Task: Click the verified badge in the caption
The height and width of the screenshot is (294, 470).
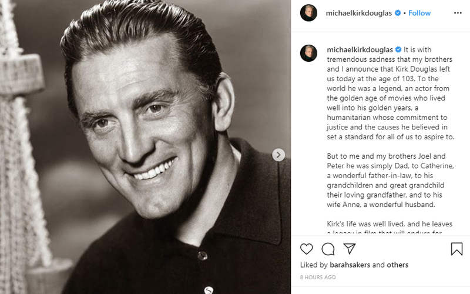Action: (x=397, y=50)
